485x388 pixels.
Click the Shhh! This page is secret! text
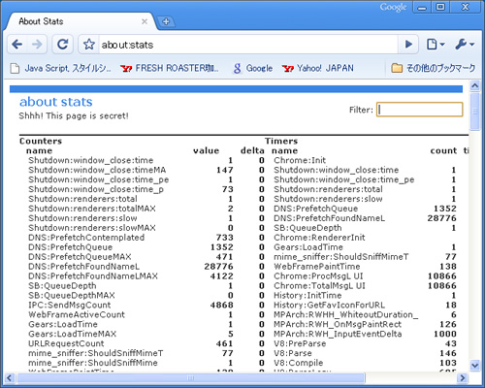[74, 115]
